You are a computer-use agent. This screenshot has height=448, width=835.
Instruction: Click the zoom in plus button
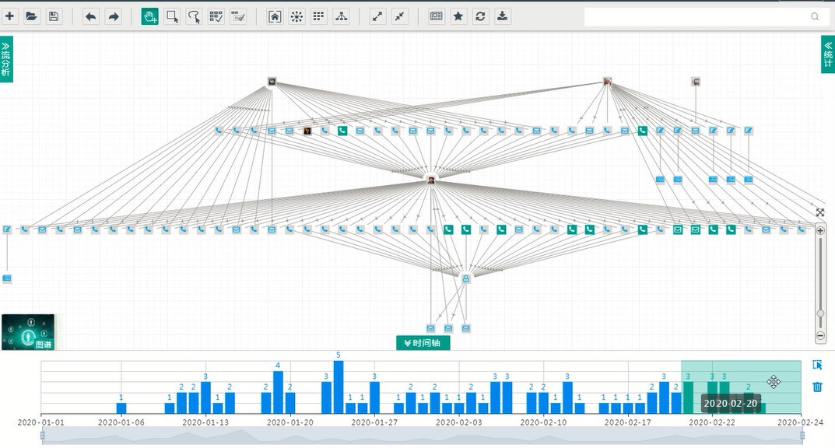tap(820, 231)
